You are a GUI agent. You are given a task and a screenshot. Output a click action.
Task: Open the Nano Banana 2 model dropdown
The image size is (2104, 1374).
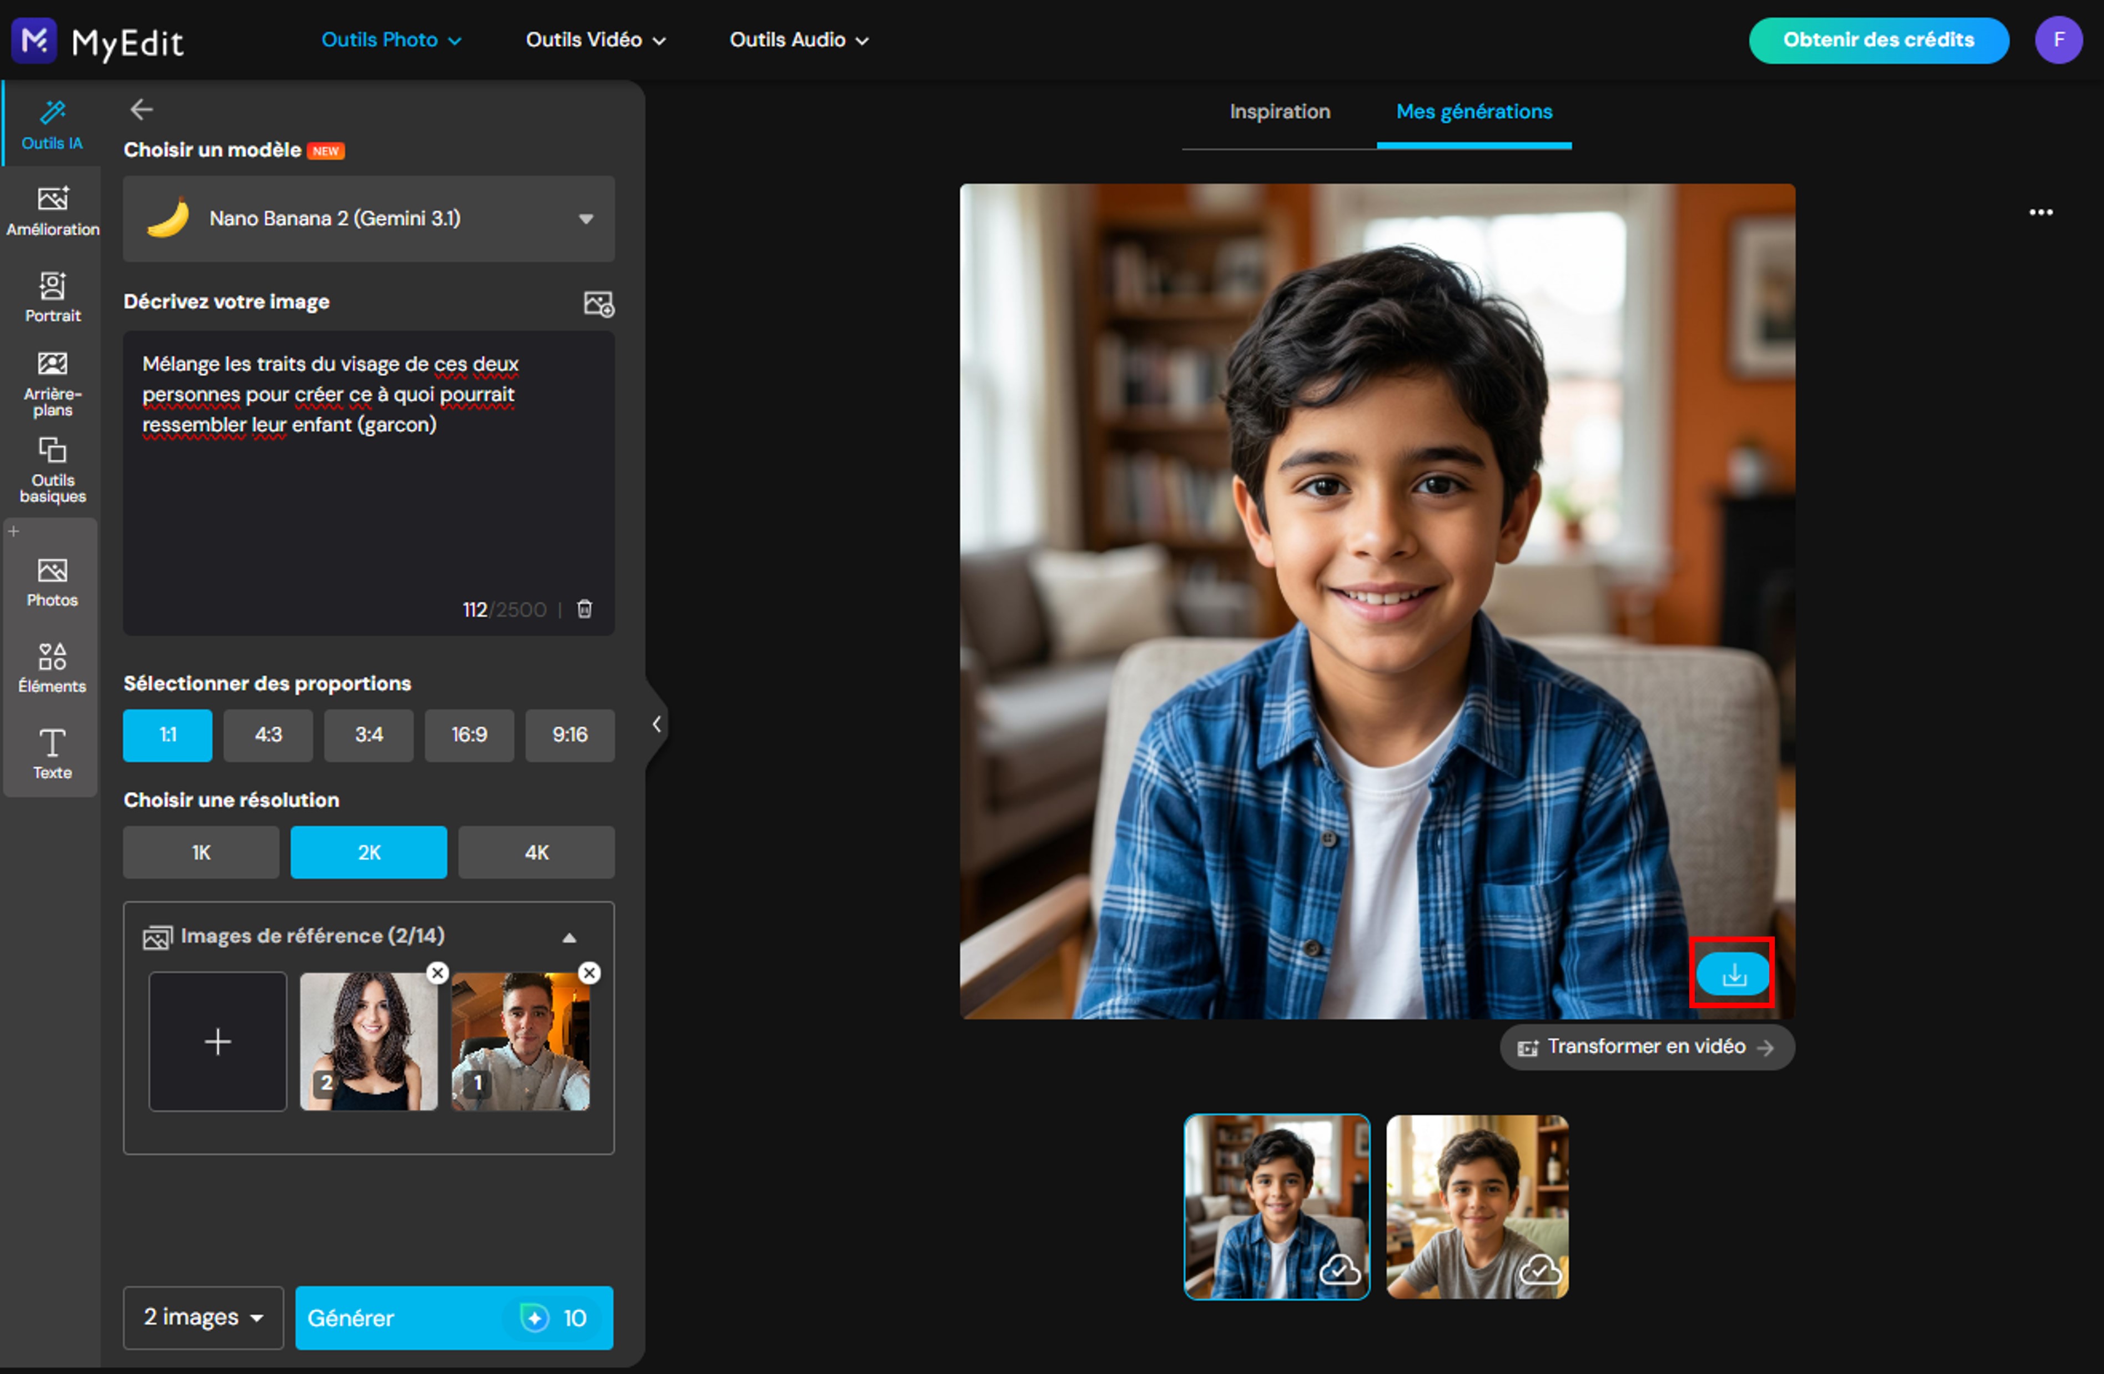coord(369,218)
